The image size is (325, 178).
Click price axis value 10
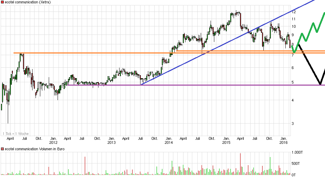tap(294, 26)
